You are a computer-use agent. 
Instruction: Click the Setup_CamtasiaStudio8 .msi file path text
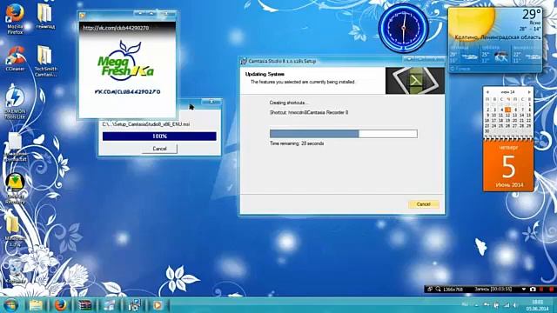point(146,124)
